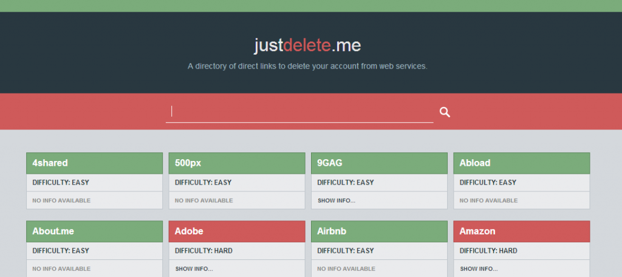Screen dimensions: 622x277
Task: Click No Info Available under Airbnb
Action: click(x=346, y=268)
